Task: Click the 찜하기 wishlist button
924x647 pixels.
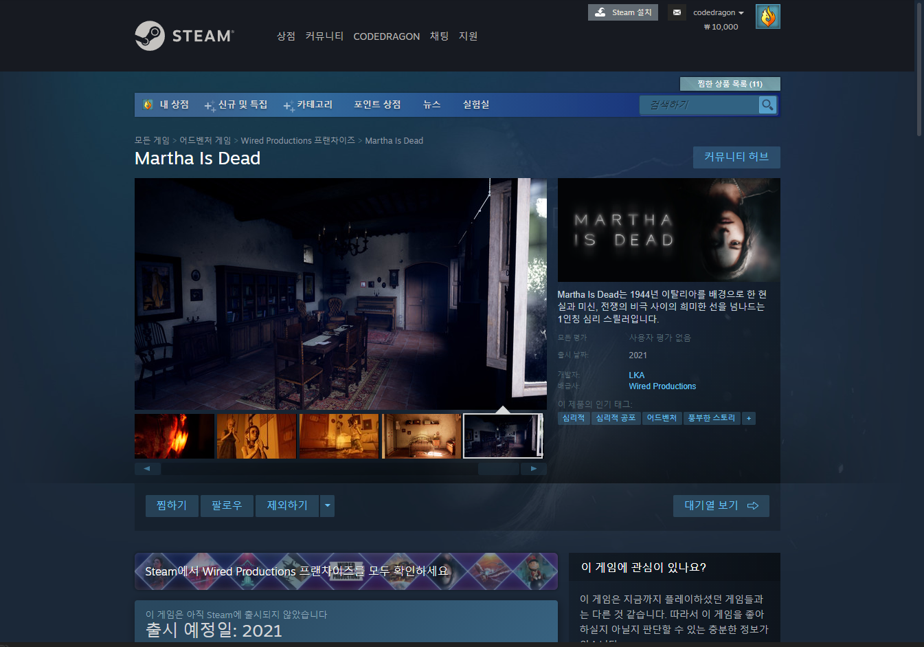Action: click(172, 505)
